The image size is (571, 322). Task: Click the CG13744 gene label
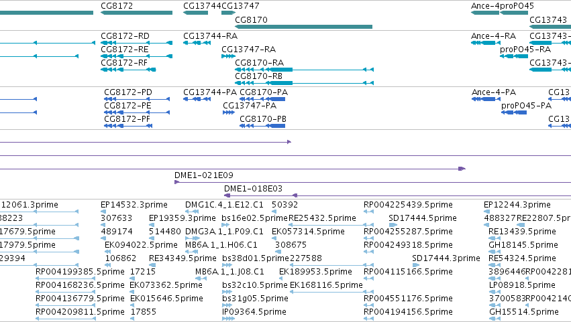[x=202, y=6]
